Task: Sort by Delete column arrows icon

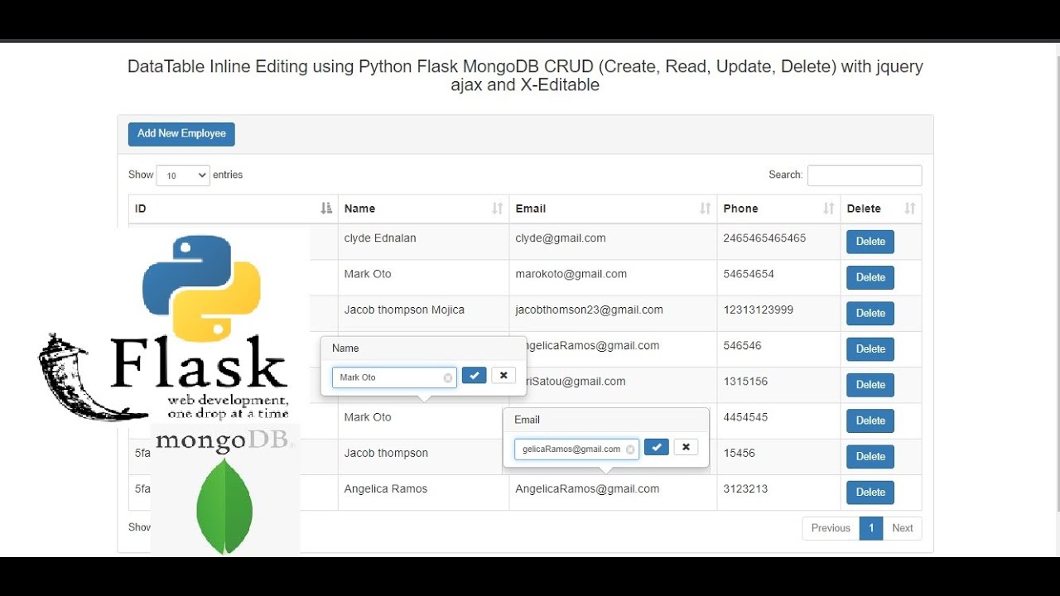Action: 910,209
